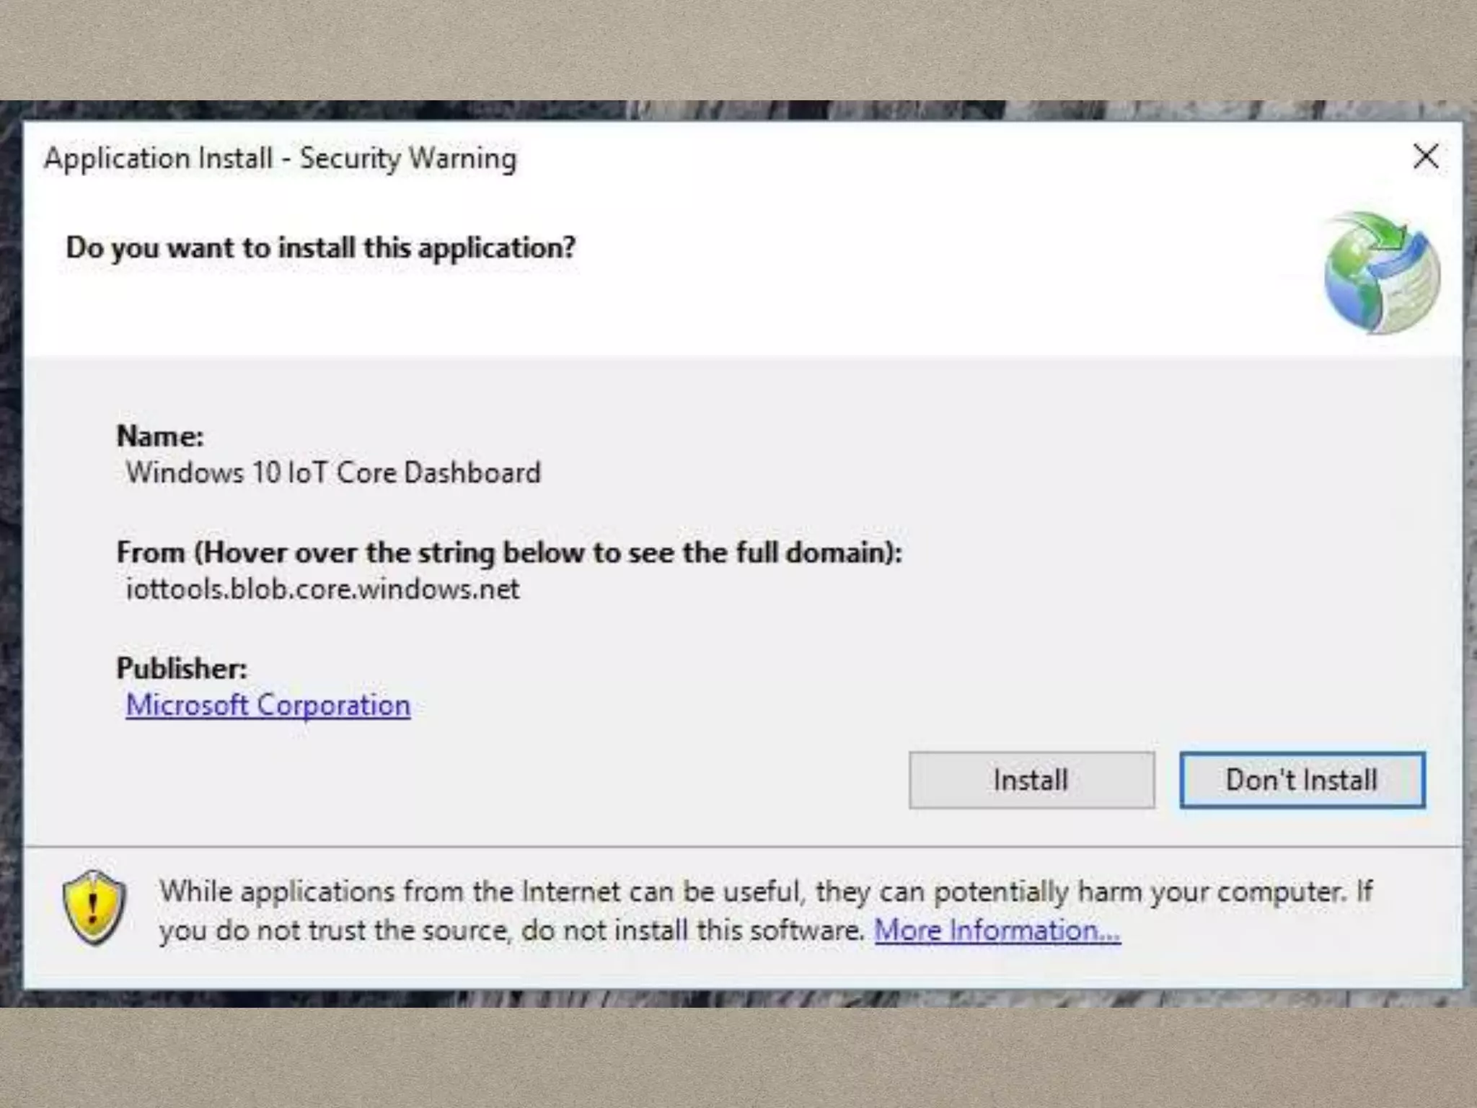
Task: Click the From hover-hint label
Action: click(508, 553)
